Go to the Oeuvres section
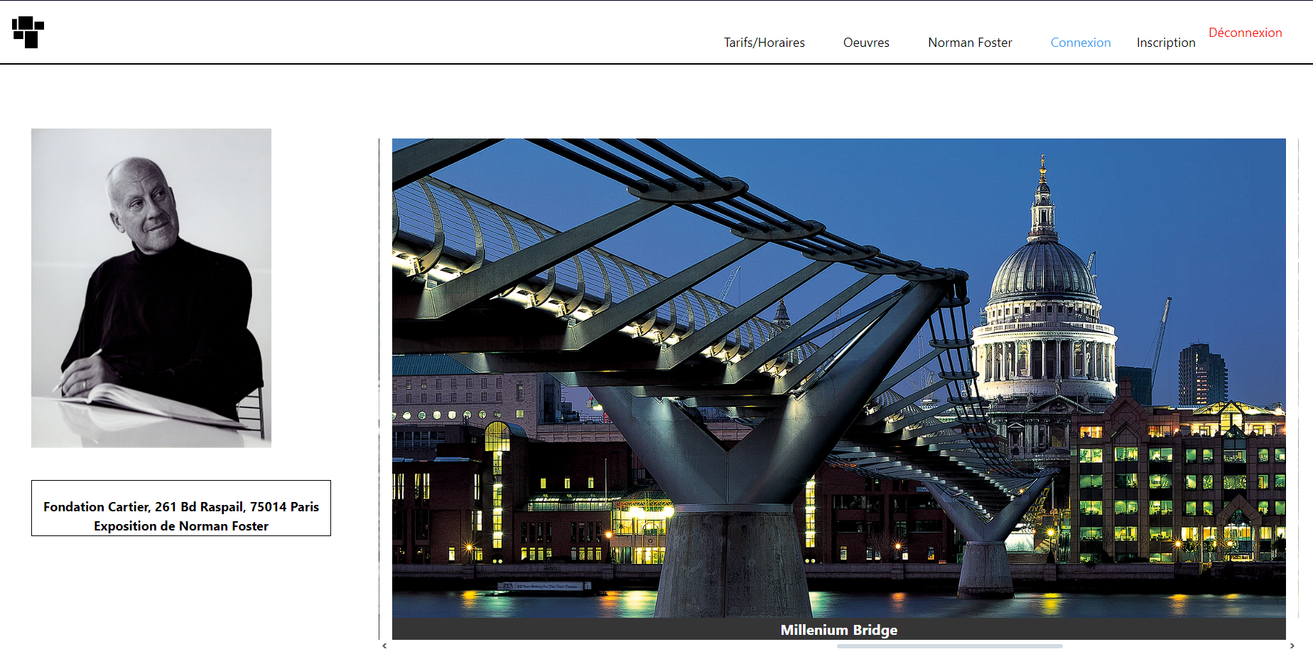This screenshot has width=1313, height=659. [x=865, y=43]
